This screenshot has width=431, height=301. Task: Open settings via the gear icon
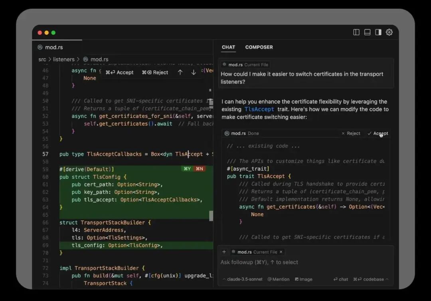pyautogui.click(x=389, y=32)
